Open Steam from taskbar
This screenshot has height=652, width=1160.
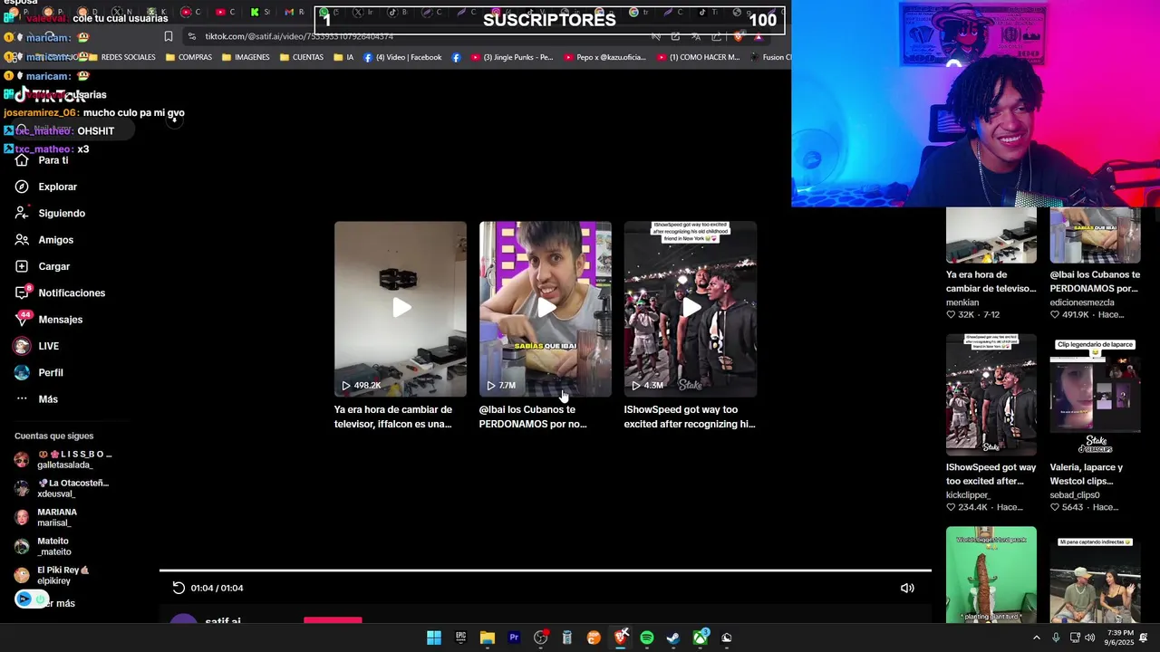[673, 638]
